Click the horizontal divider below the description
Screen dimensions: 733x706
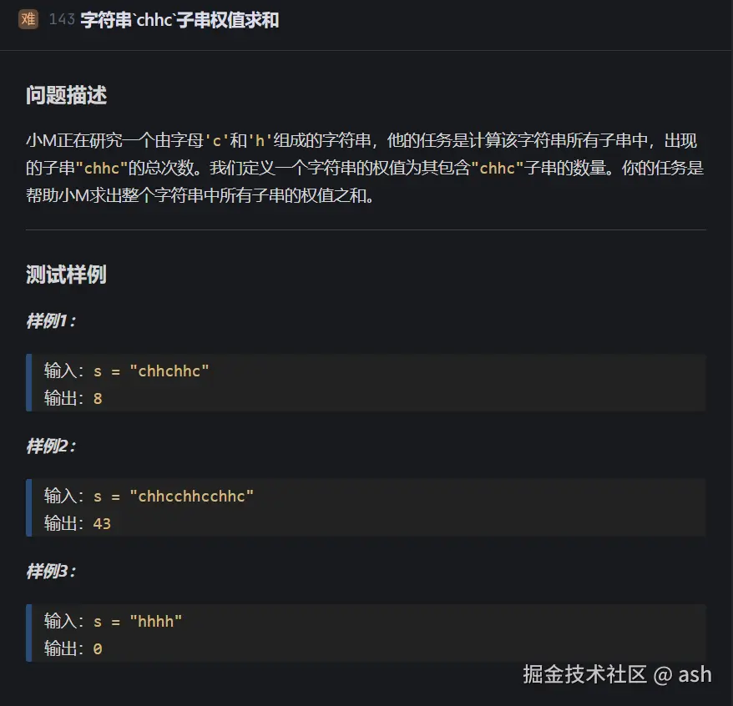[x=366, y=229]
